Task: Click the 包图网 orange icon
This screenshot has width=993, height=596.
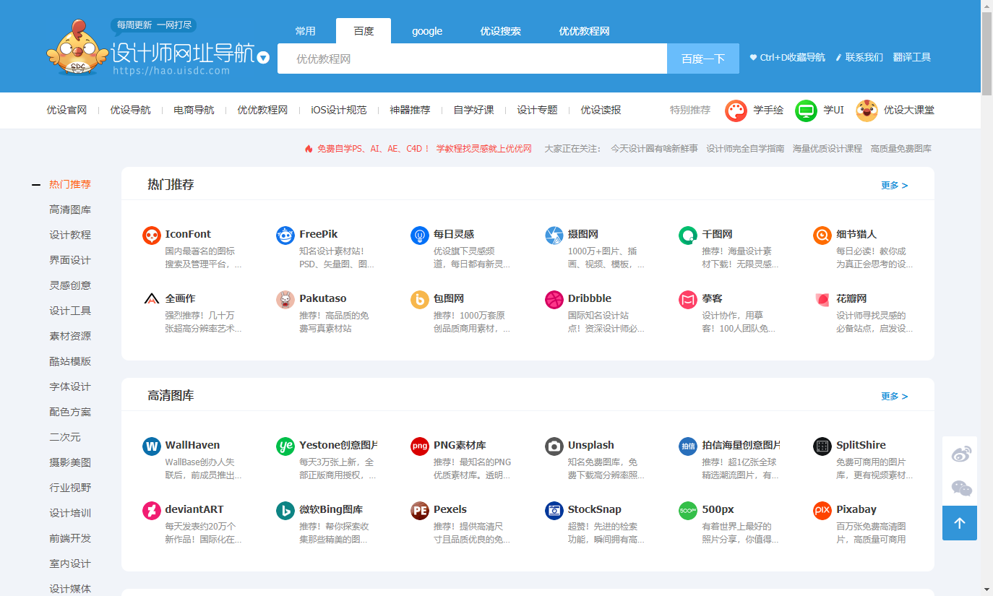Action: pos(420,300)
